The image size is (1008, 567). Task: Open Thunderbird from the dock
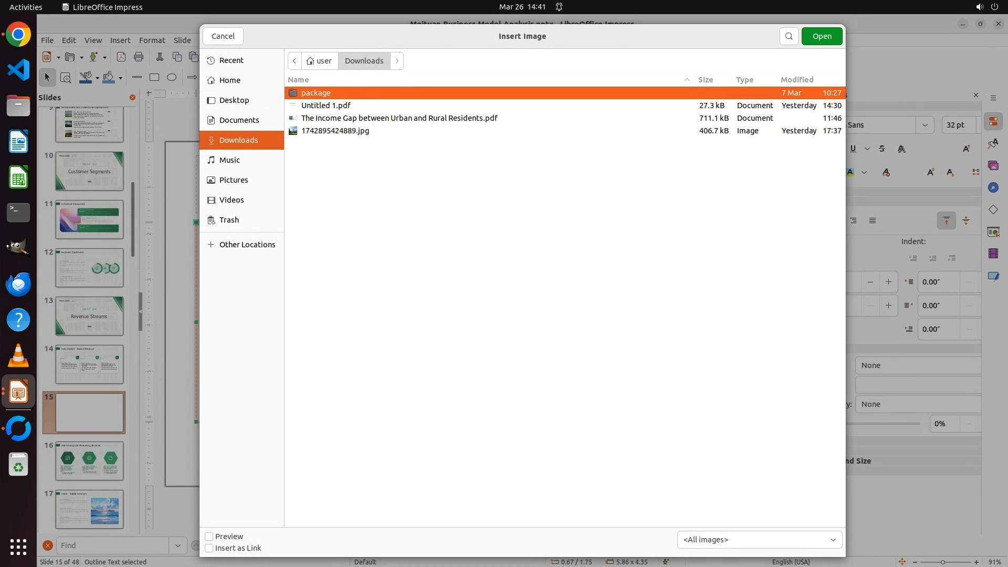click(18, 285)
